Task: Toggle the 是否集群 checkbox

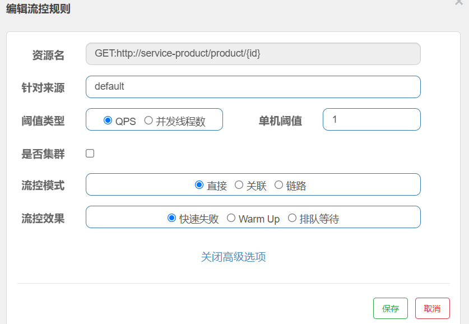Action: (90, 154)
